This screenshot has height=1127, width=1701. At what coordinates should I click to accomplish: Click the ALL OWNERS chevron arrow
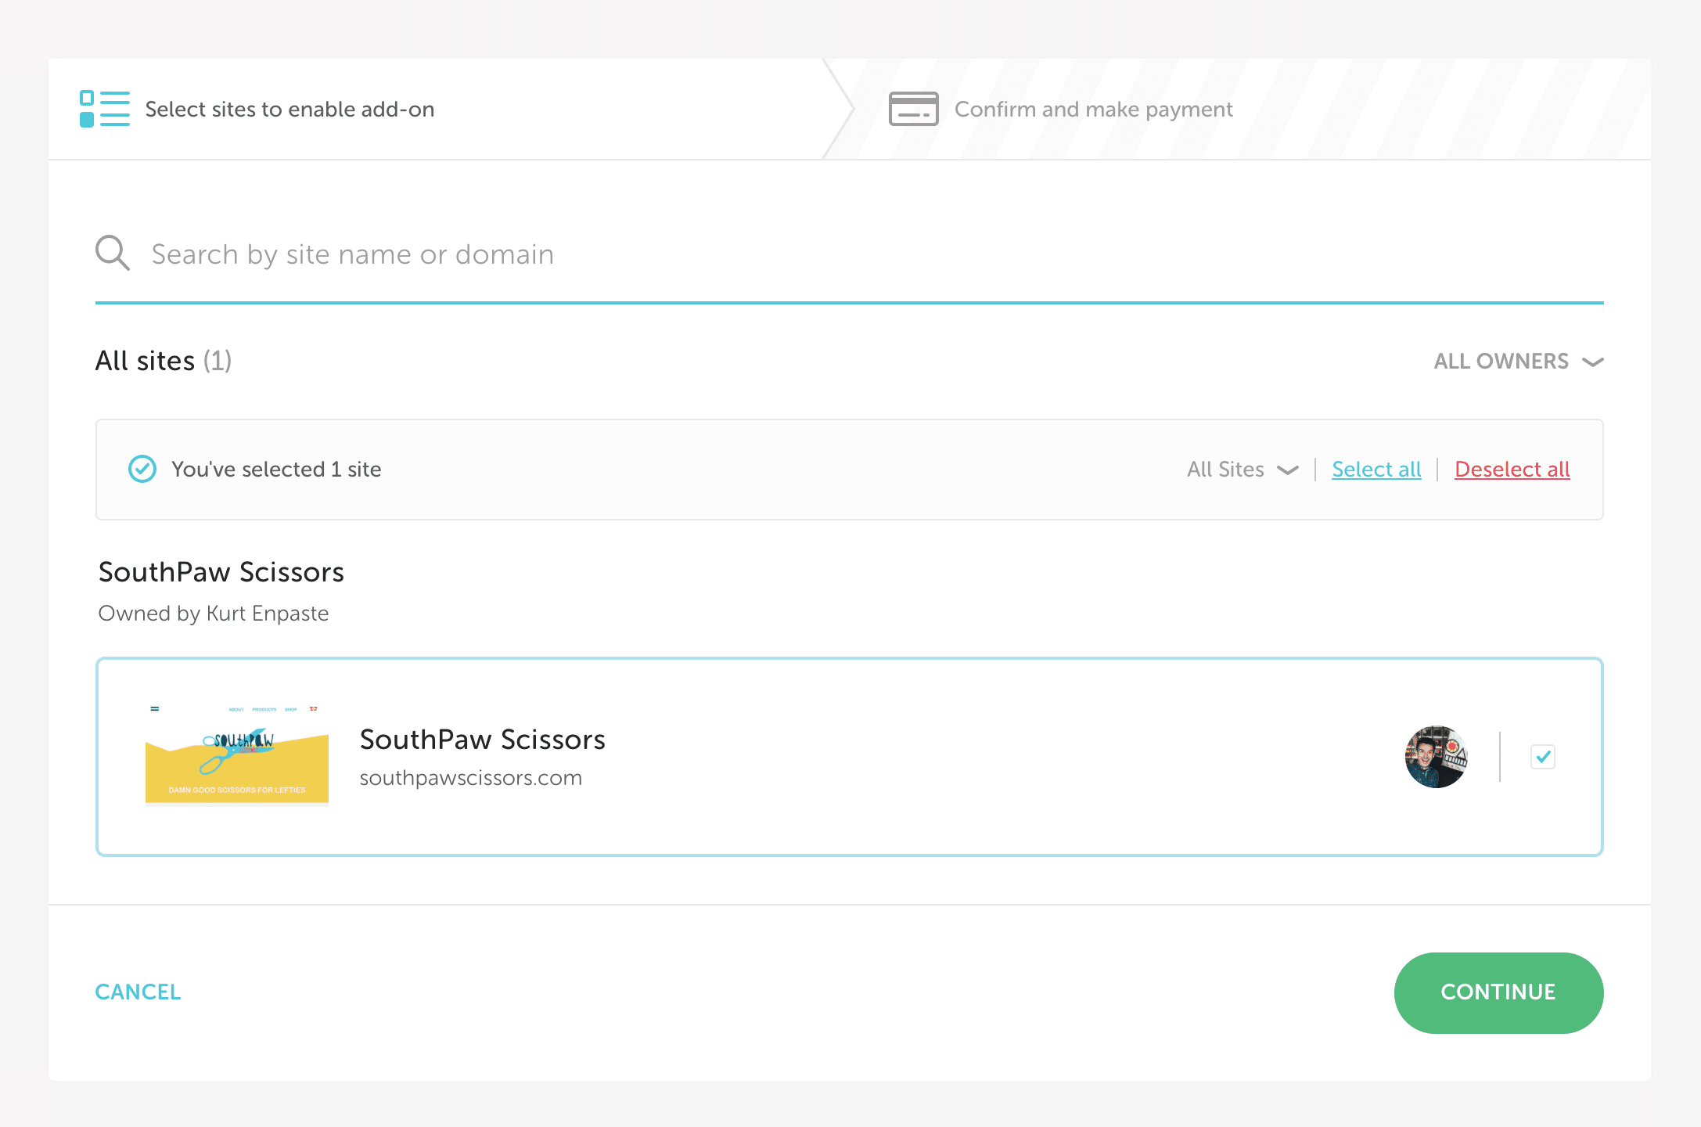[1593, 362]
